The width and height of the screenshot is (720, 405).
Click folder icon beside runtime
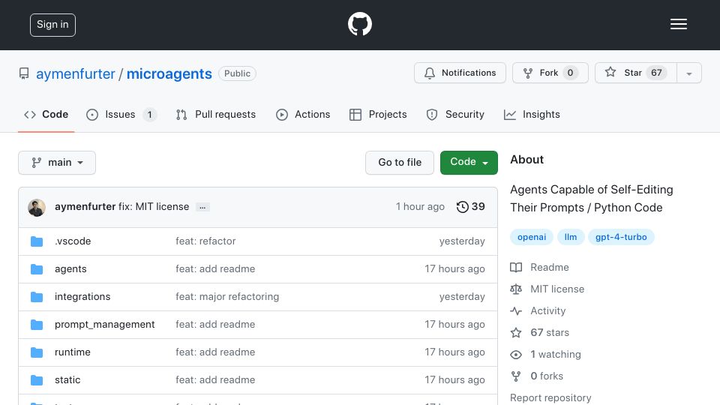(37, 352)
